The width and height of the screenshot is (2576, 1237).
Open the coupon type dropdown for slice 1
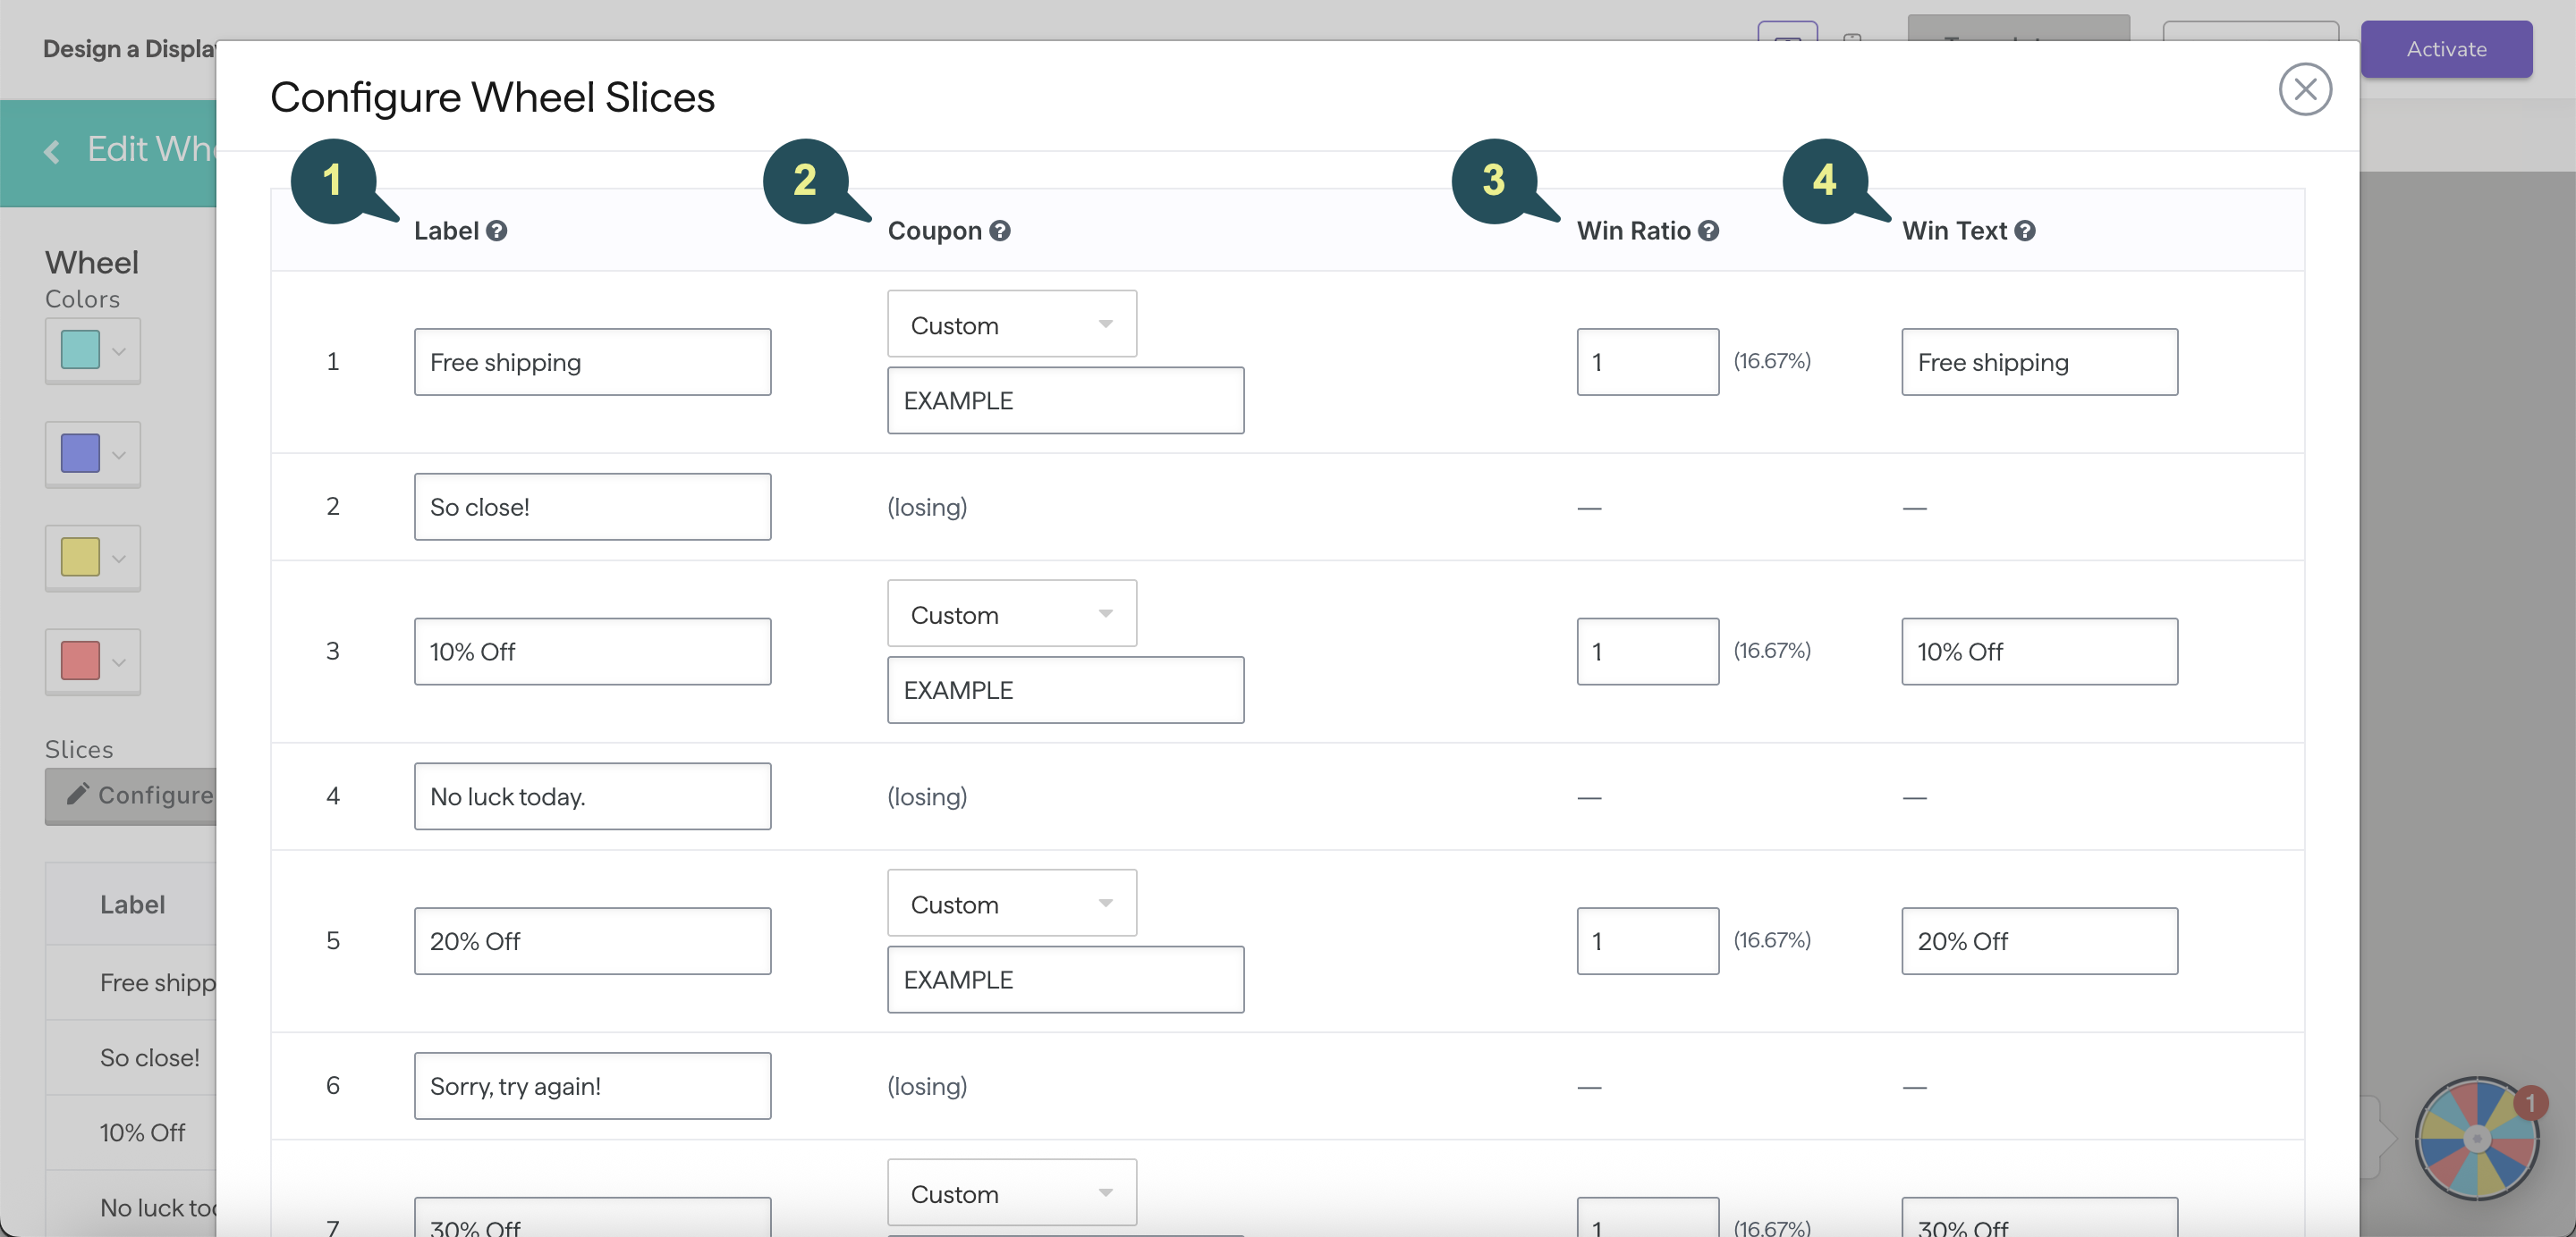click(x=1011, y=324)
